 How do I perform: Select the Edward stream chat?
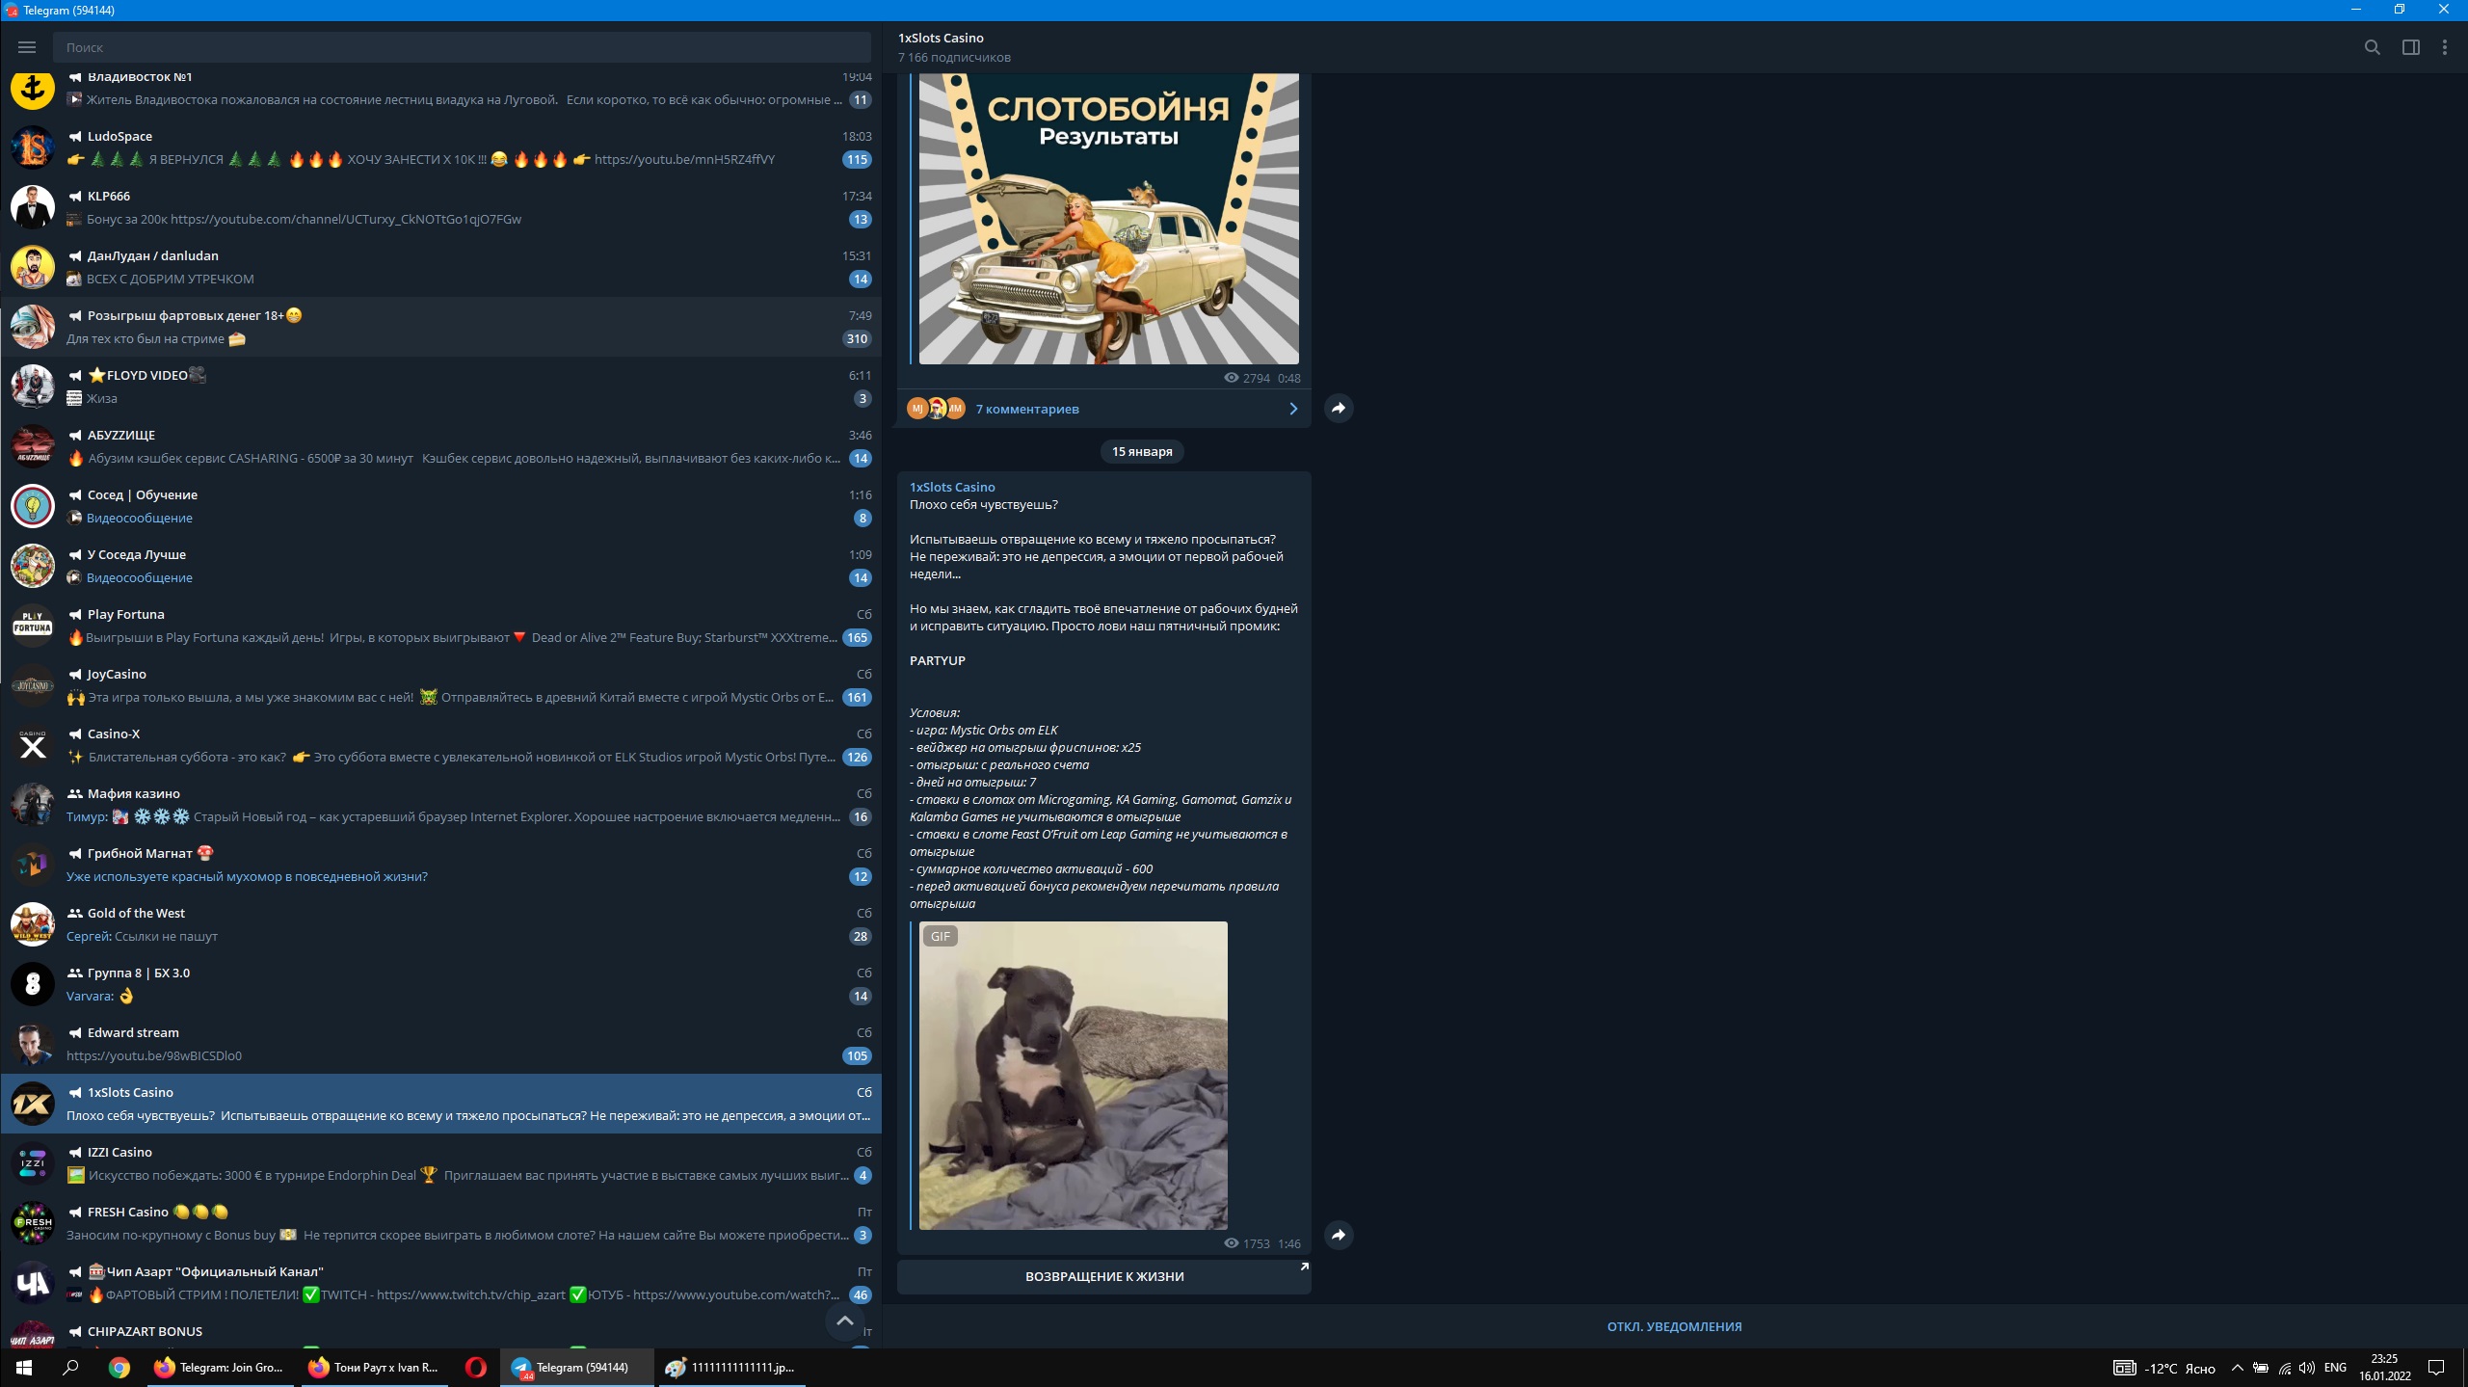tap(441, 1044)
